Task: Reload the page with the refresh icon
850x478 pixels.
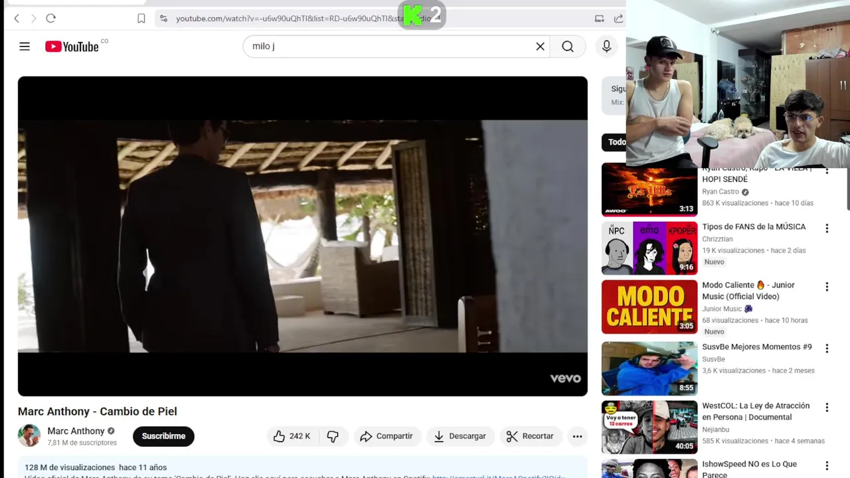Action: click(x=50, y=19)
